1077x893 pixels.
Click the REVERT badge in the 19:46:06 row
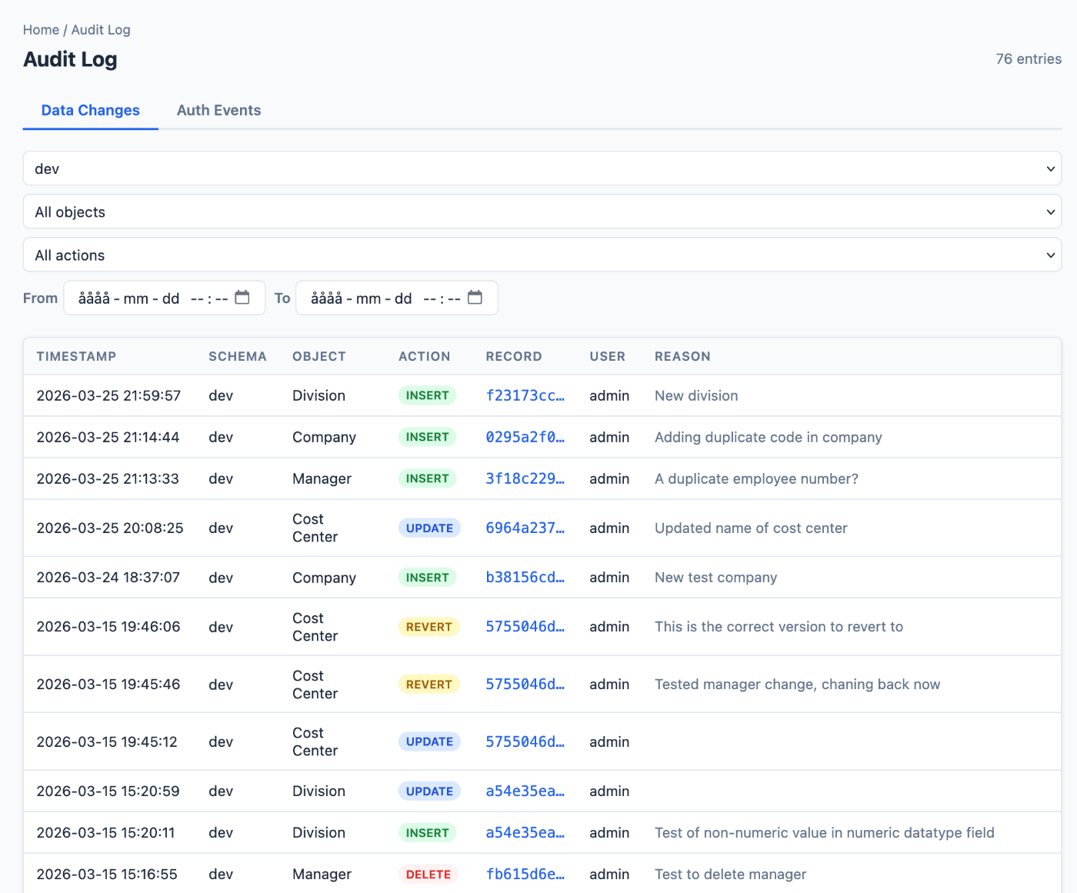tap(428, 627)
